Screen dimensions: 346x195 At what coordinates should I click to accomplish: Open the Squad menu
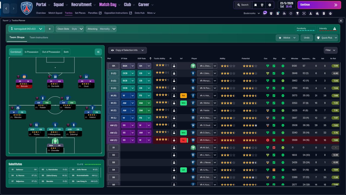tap(61, 5)
